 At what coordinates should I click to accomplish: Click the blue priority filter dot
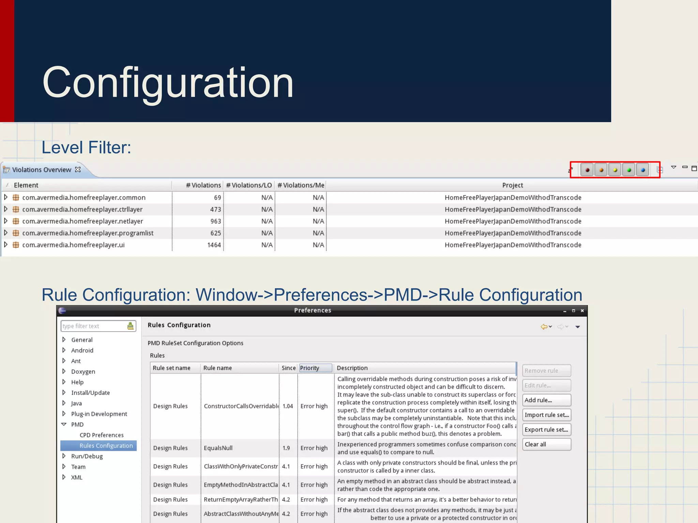tap(643, 170)
